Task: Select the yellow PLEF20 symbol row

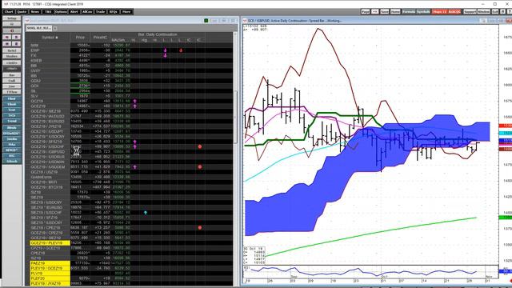Action: tap(50, 278)
